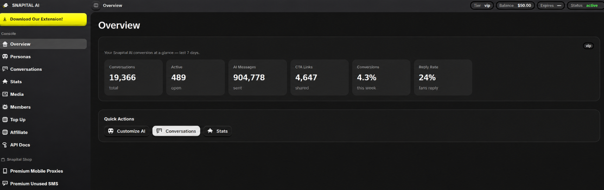
Task: Click the Reply Rate 24% stat card
Action: pos(443,77)
